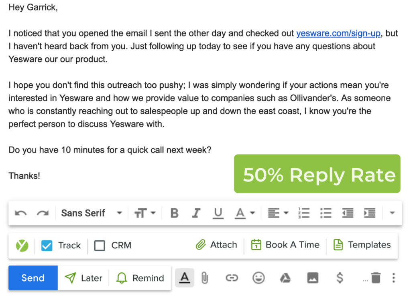This screenshot has height=296, width=411.
Task: Attach files with the paperclip icon
Action: tap(205, 278)
